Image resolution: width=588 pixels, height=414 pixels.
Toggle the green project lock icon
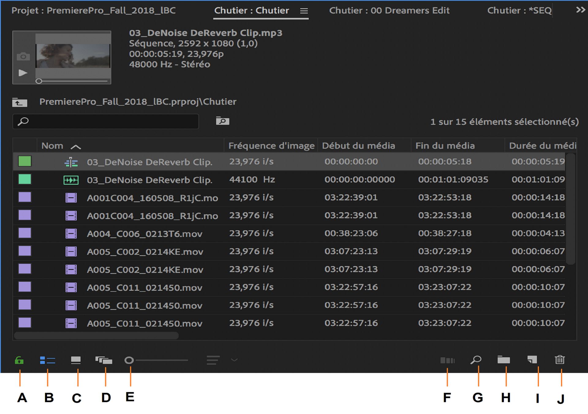tap(19, 360)
